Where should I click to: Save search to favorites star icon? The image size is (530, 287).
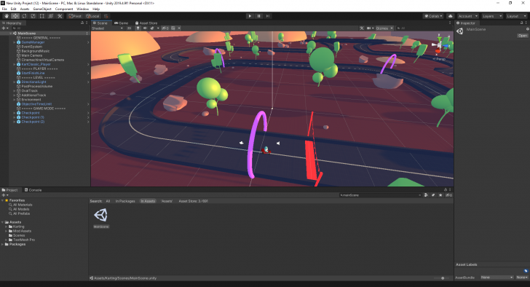point(440,195)
